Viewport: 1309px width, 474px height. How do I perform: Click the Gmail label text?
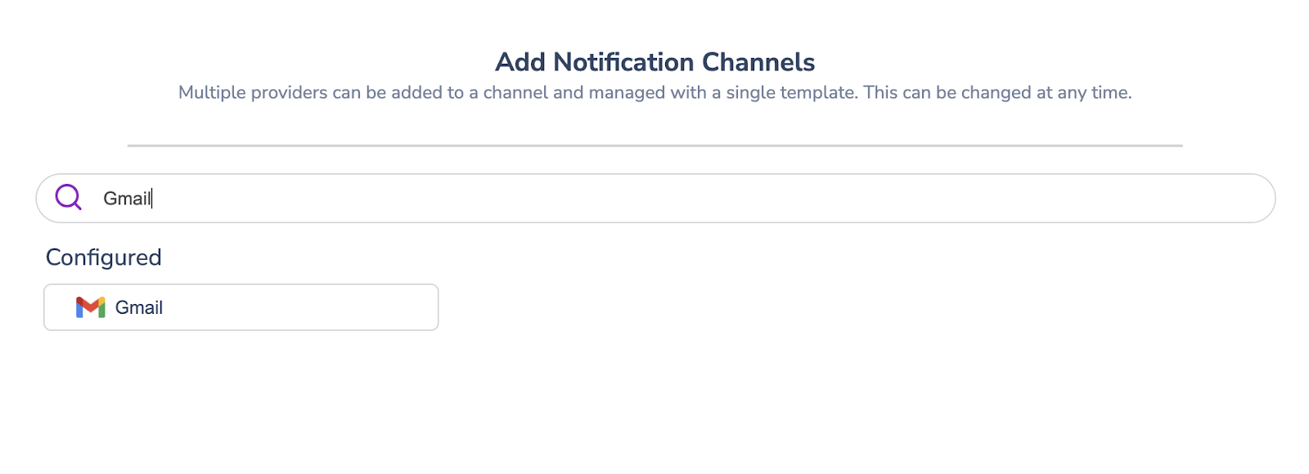pyautogui.click(x=138, y=306)
